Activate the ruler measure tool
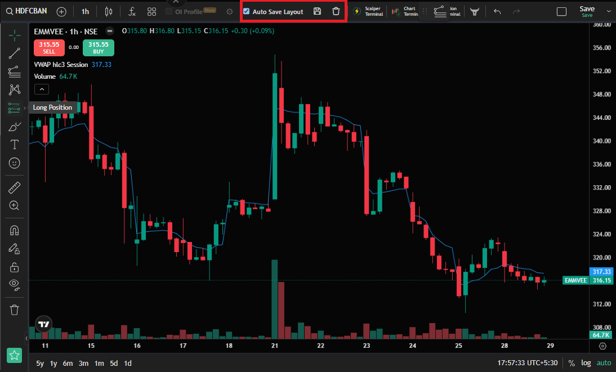The image size is (616, 372). pyautogui.click(x=15, y=187)
